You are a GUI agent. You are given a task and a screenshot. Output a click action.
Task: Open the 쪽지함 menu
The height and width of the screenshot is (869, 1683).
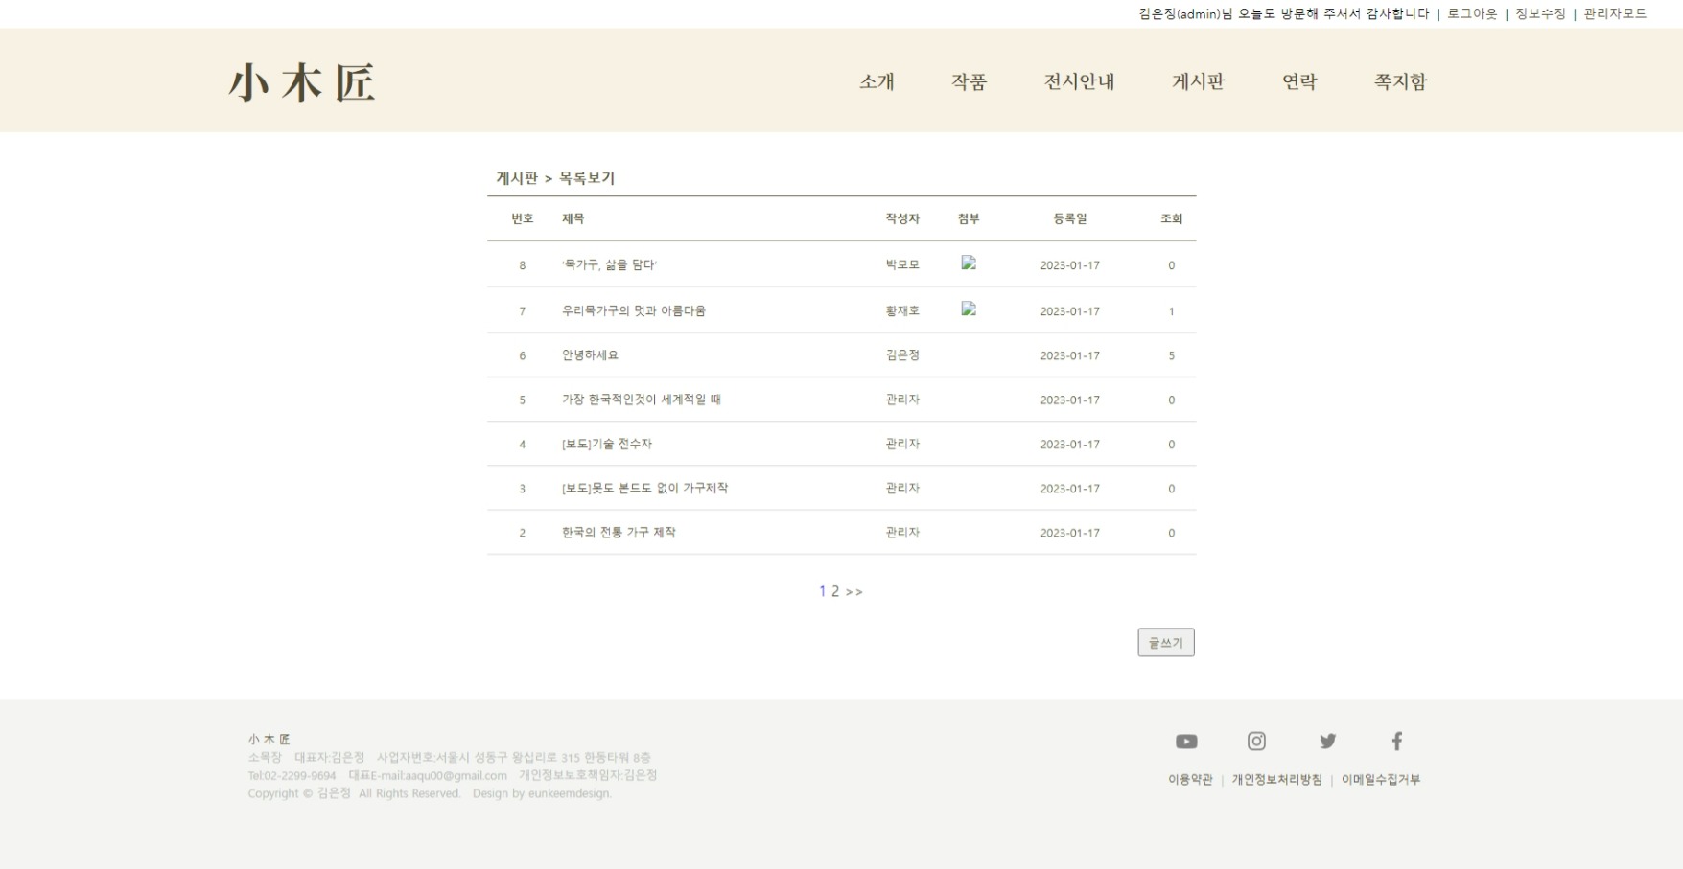[x=1401, y=82]
